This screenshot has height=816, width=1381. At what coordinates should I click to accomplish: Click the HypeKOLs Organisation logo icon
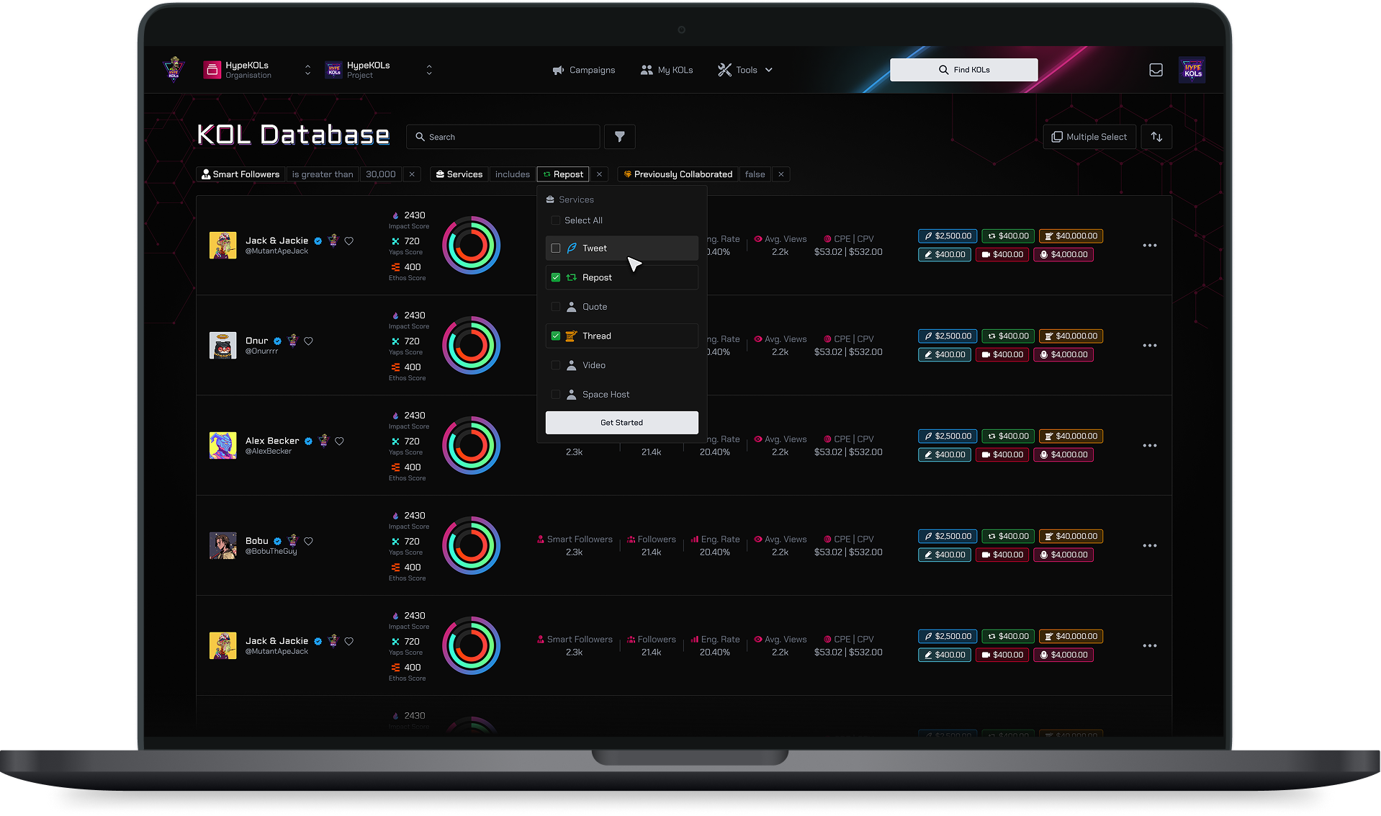coord(212,70)
